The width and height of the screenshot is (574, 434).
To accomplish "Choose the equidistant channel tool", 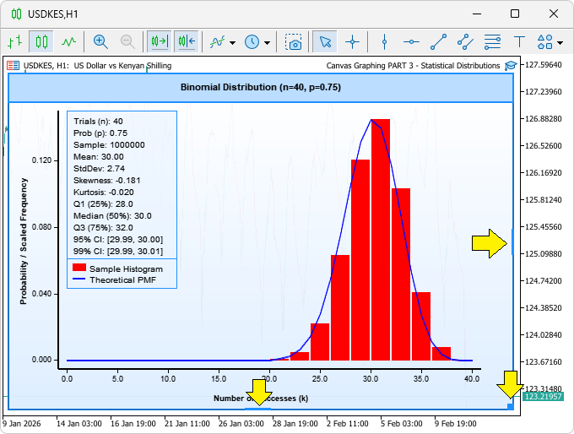I will click(x=465, y=41).
